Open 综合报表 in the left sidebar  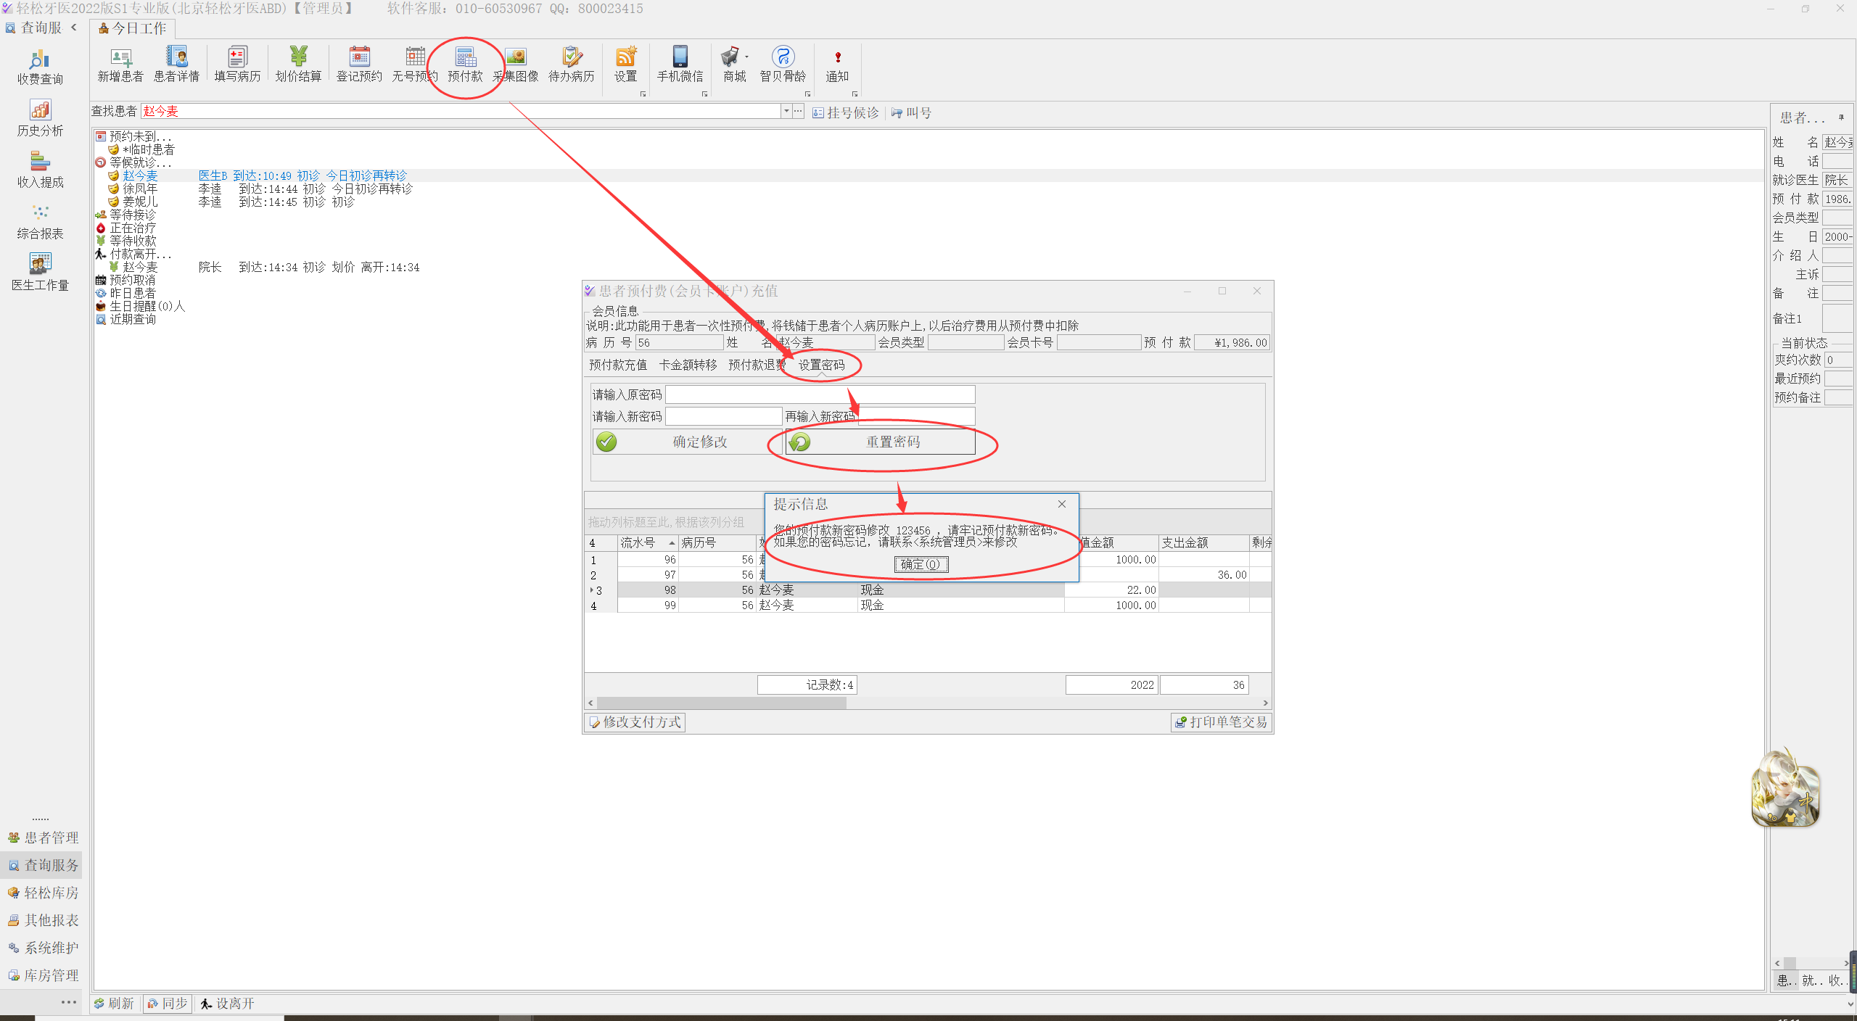[40, 222]
